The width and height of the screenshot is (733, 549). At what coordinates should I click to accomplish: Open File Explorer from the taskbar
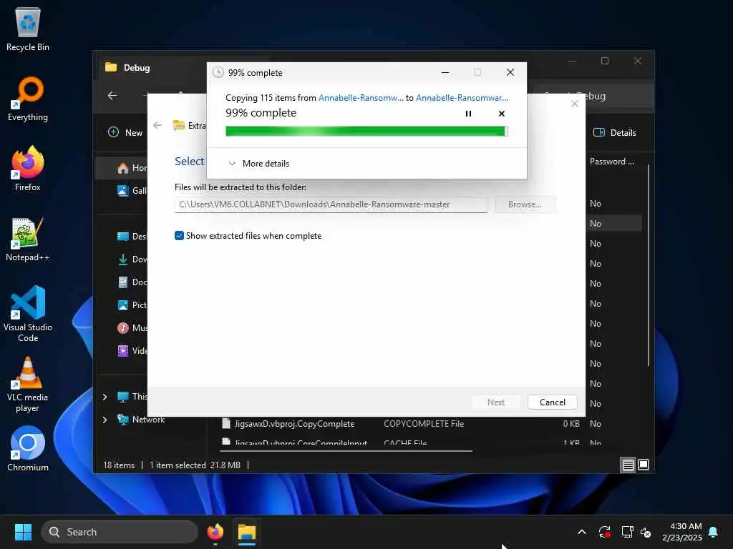click(x=246, y=532)
